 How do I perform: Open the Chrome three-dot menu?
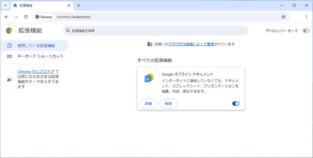pyautogui.click(x=306, y=17)
